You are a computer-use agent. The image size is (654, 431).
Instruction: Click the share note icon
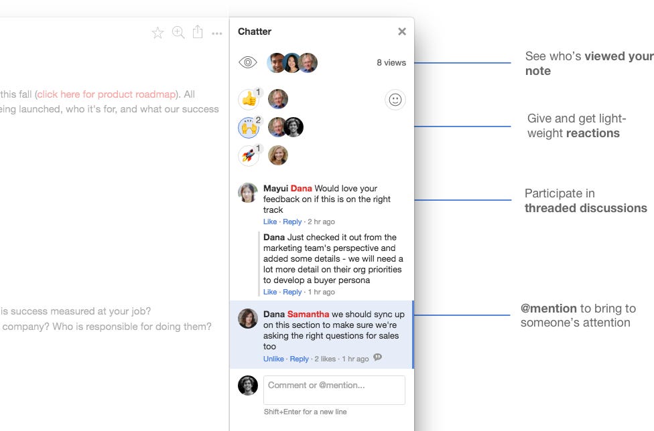coord(198,31)
